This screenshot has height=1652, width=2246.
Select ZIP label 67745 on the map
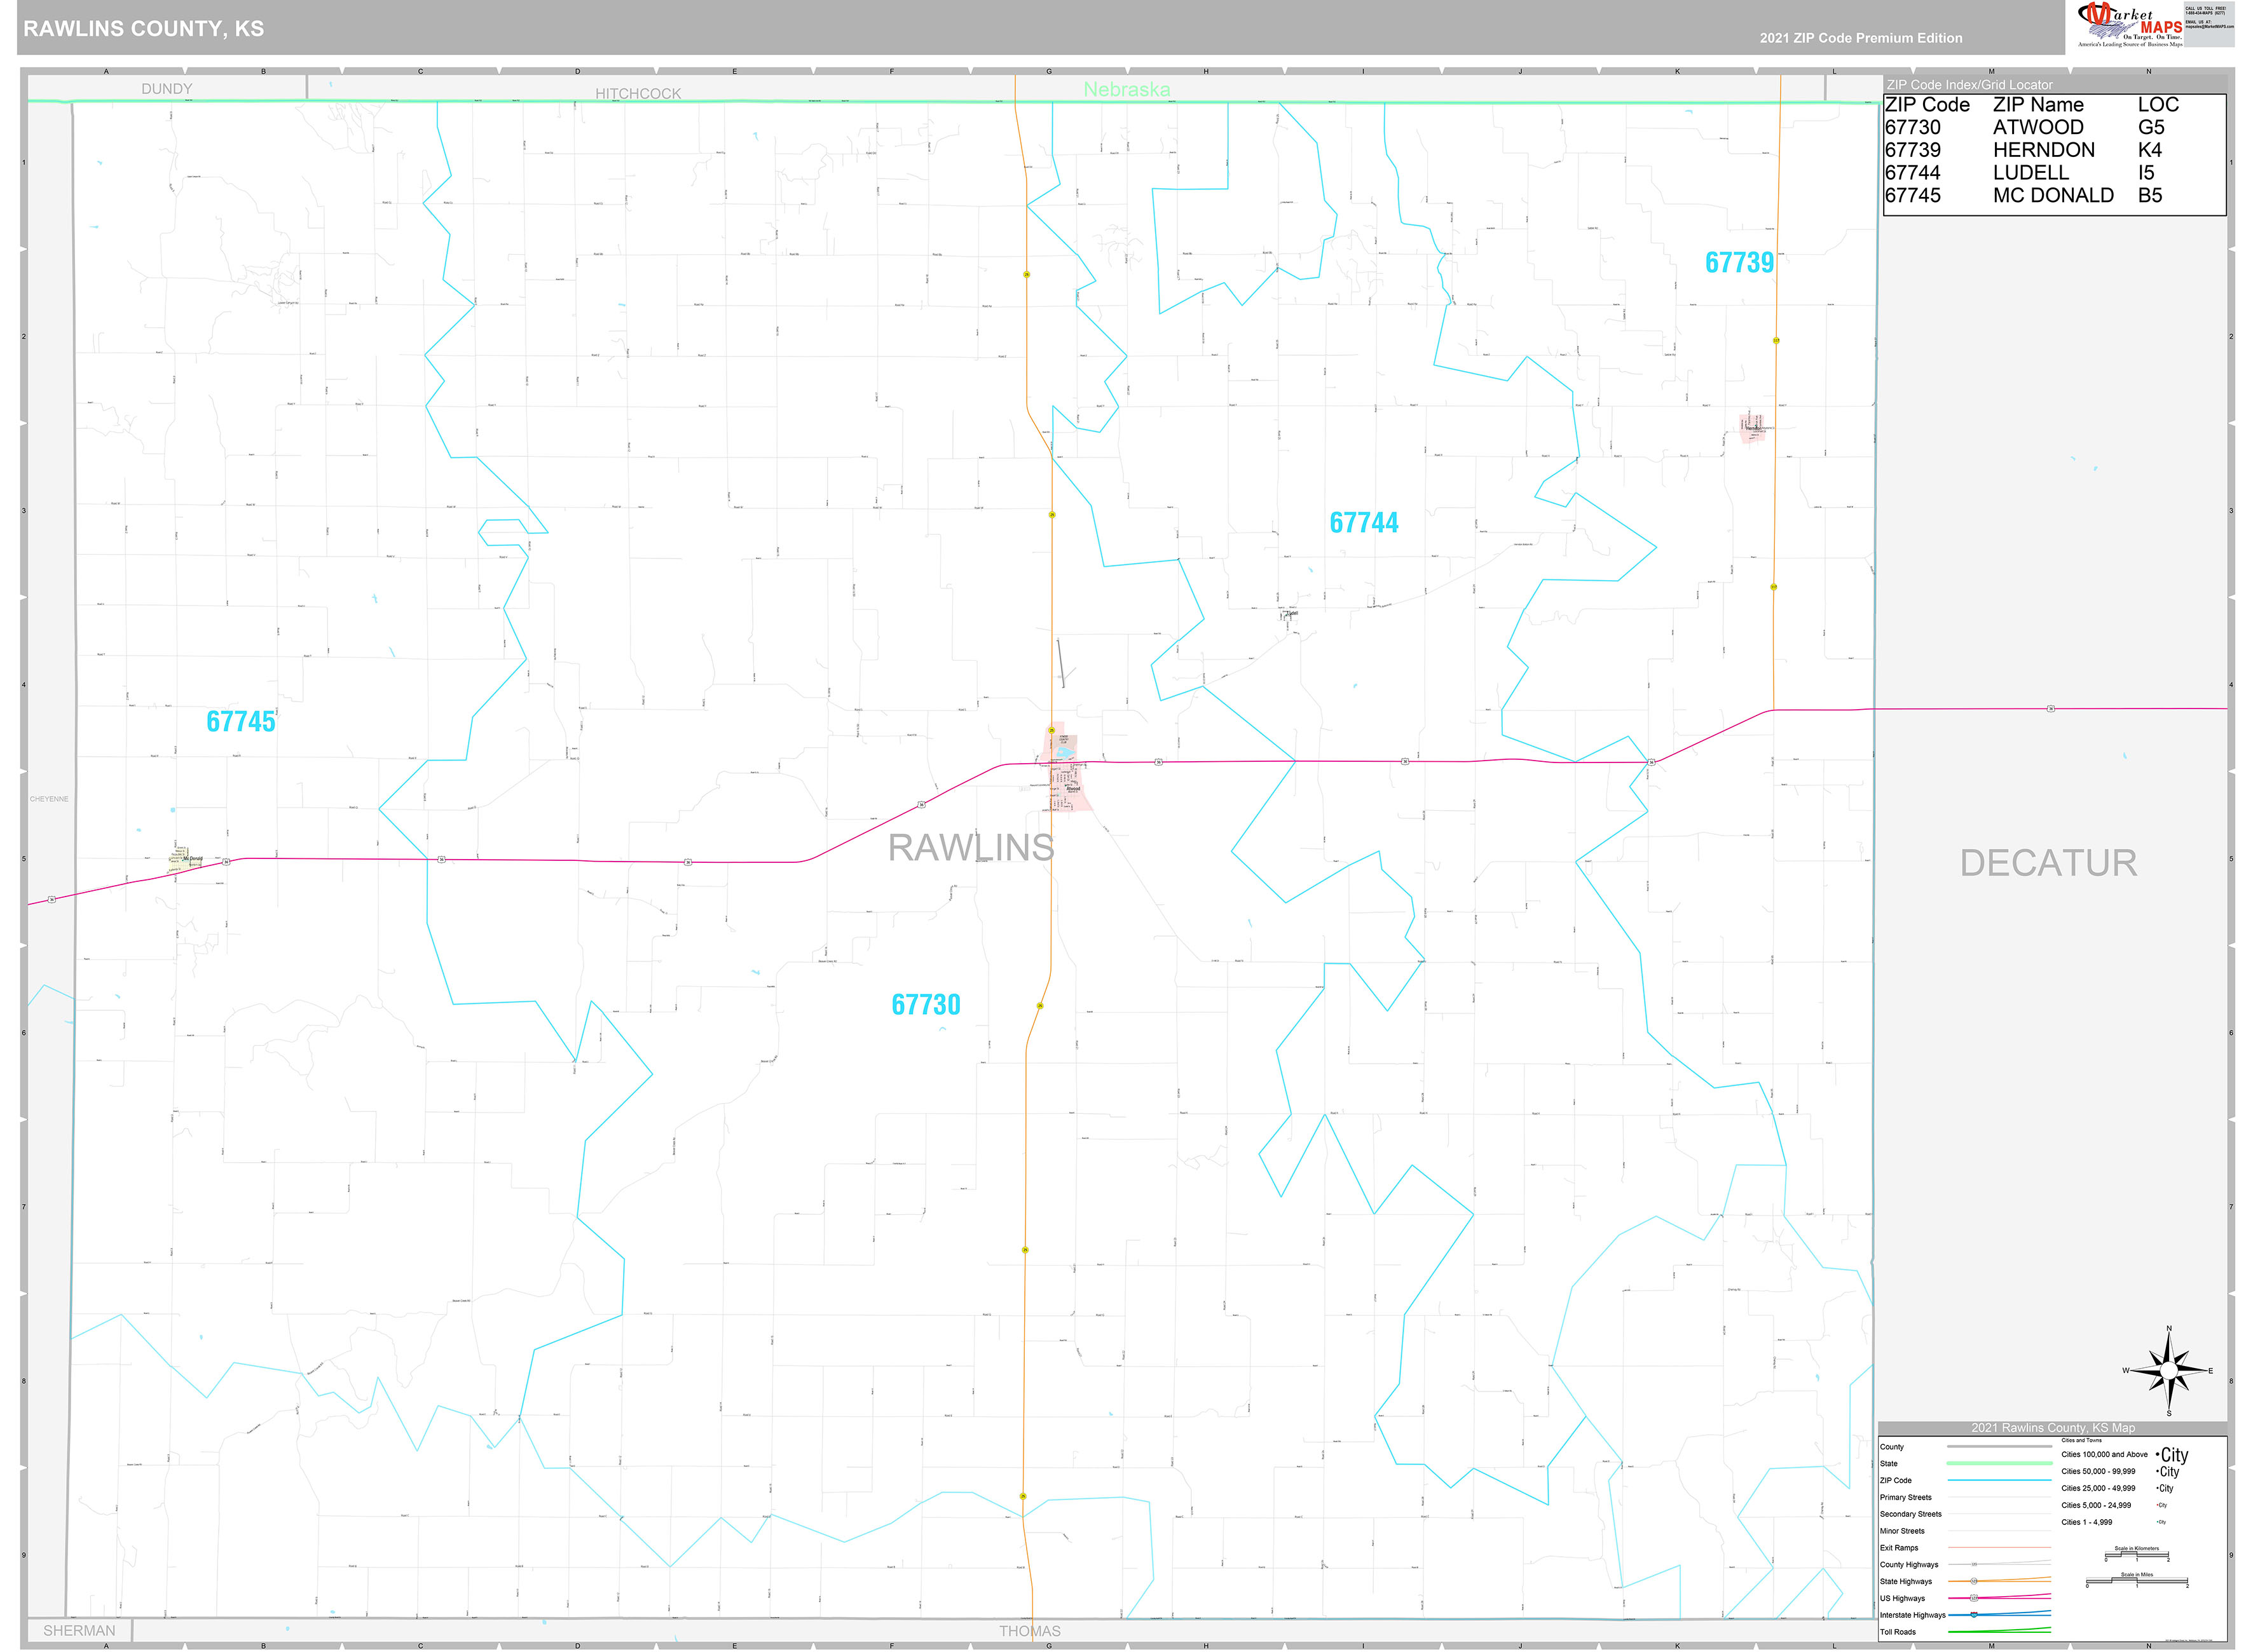pyautogui.click(x=240, y=721)
